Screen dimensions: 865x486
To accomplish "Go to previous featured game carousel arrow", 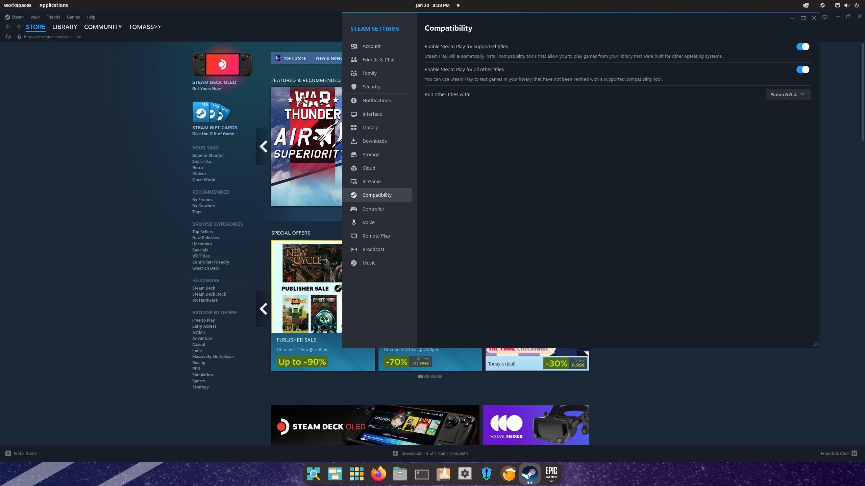I will click(x=263, y=146).
